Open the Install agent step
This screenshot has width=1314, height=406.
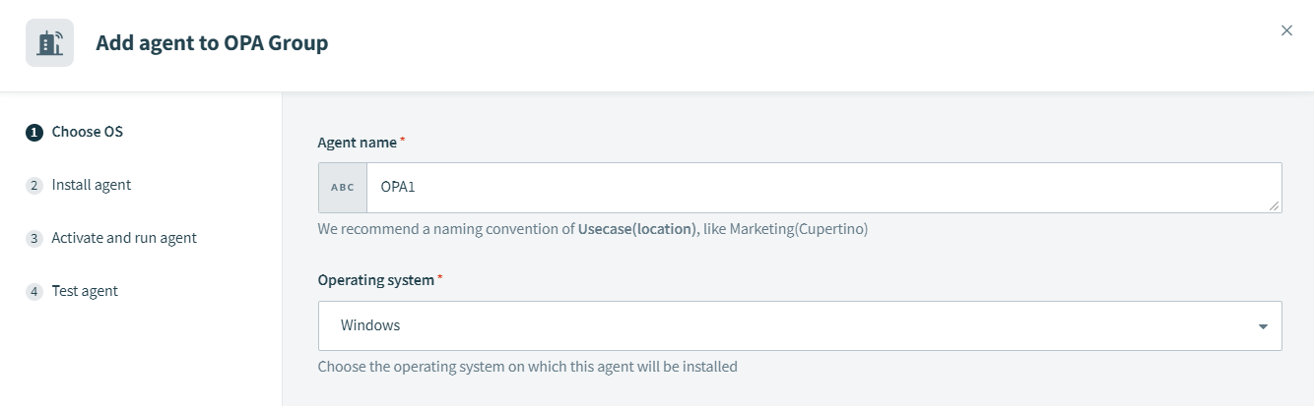91,185
